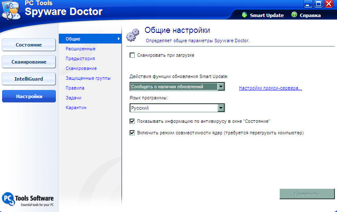Open the Карантин settings section
The height and width of the screenshot is (212, 337).
tap(76, 107)
